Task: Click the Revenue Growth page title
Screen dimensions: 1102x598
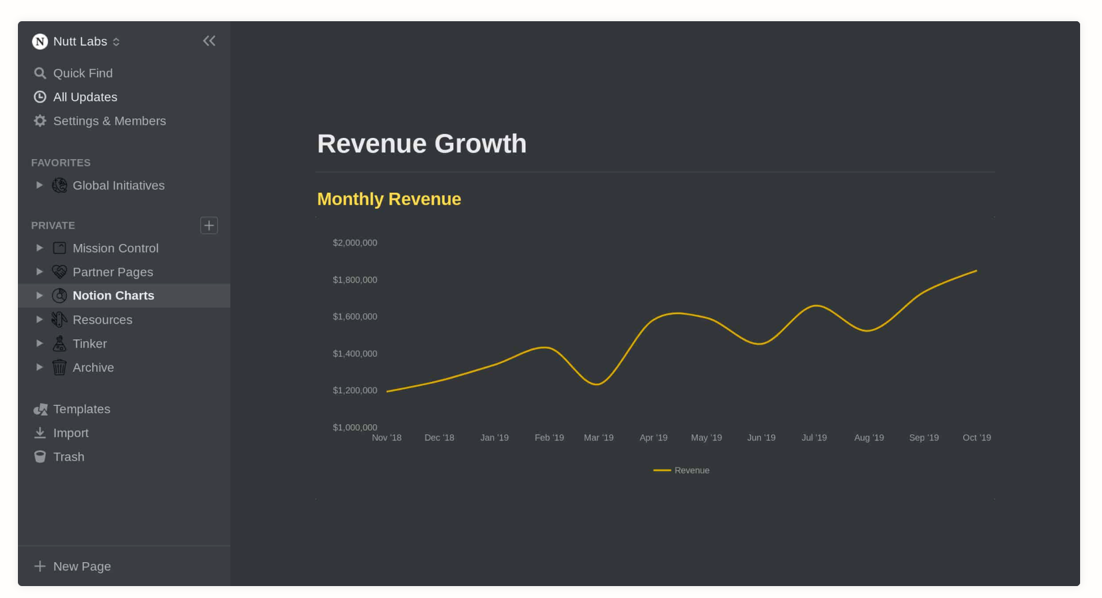Action: (422, 144)
